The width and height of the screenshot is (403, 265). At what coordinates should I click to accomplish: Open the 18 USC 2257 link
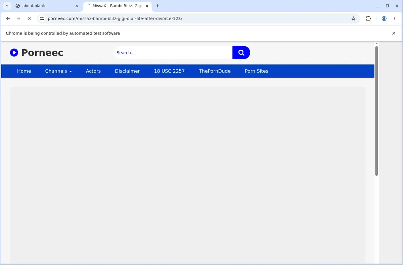[x=169, y=71]
